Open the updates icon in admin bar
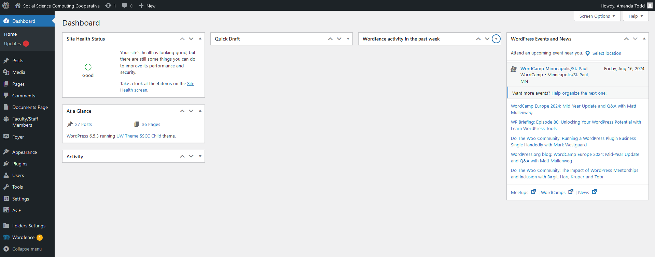 pyautogui.click(x=111, y=5)
